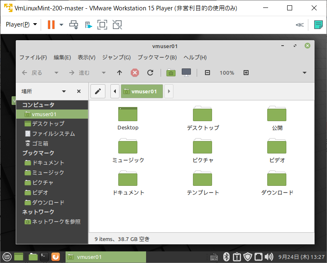The height and width of the screenshot is (263, 327).
Task: Open ドキュメント bookmark in the sidebar
Action: click(x=52, y=163)
